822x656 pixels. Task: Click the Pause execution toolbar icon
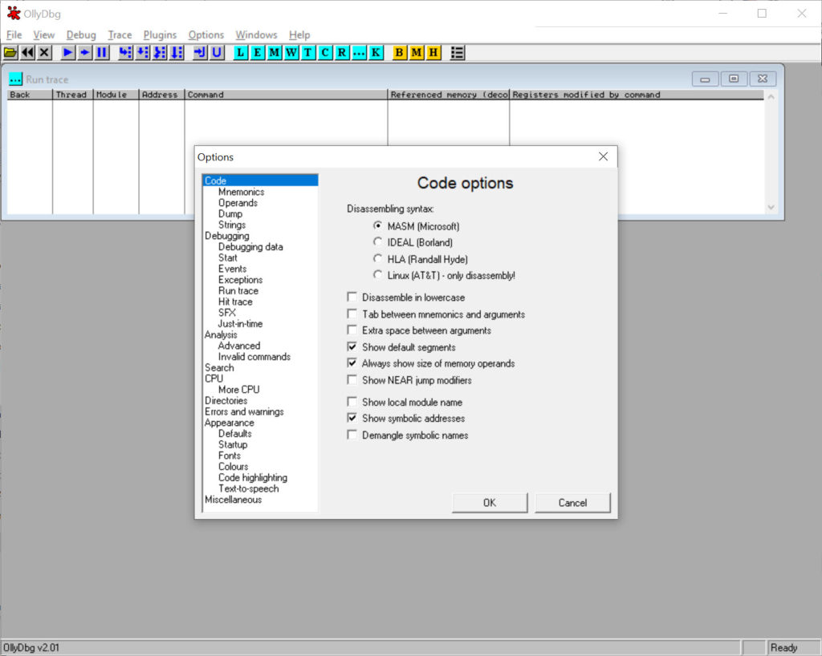coord(102,52)
